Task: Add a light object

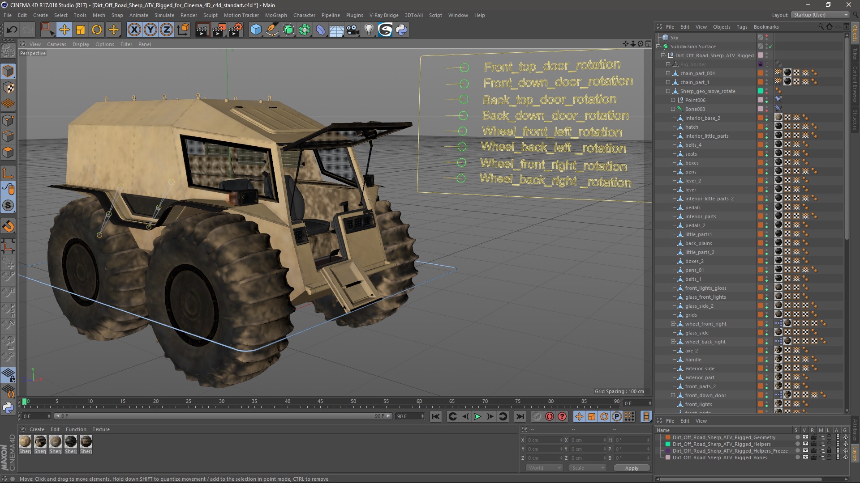Action: [369, 30]
